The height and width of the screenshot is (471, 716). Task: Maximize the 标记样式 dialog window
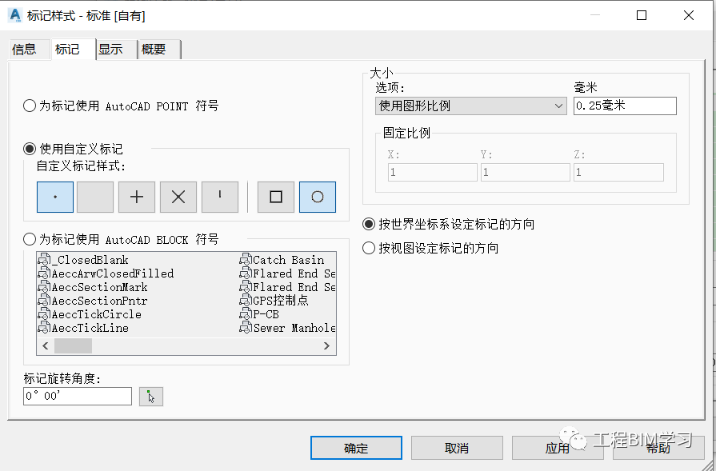pos(641,15)
